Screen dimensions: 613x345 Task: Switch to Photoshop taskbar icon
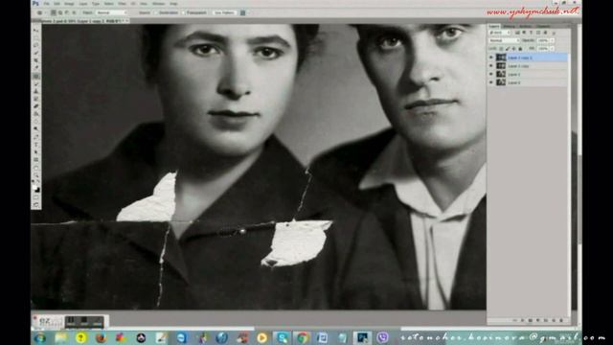[362, 337]
